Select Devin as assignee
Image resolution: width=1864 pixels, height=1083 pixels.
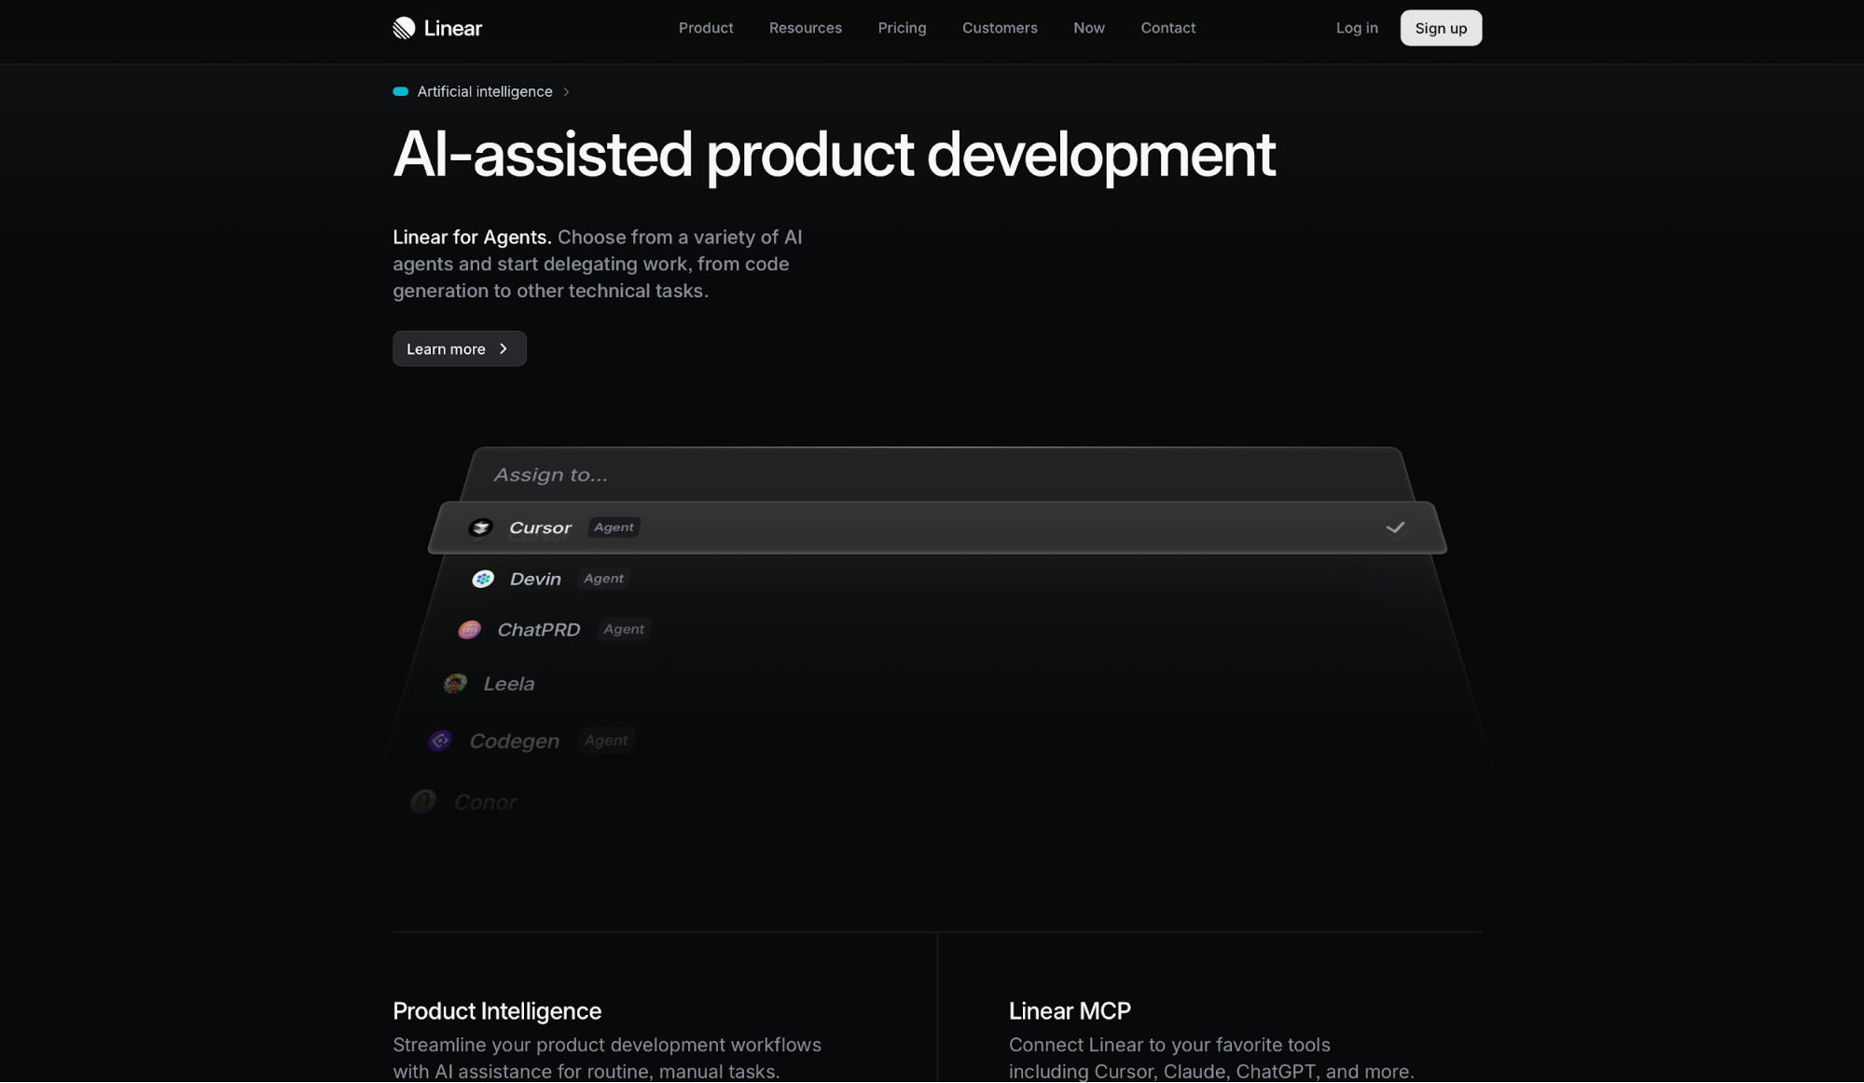(x=535, y=579)
